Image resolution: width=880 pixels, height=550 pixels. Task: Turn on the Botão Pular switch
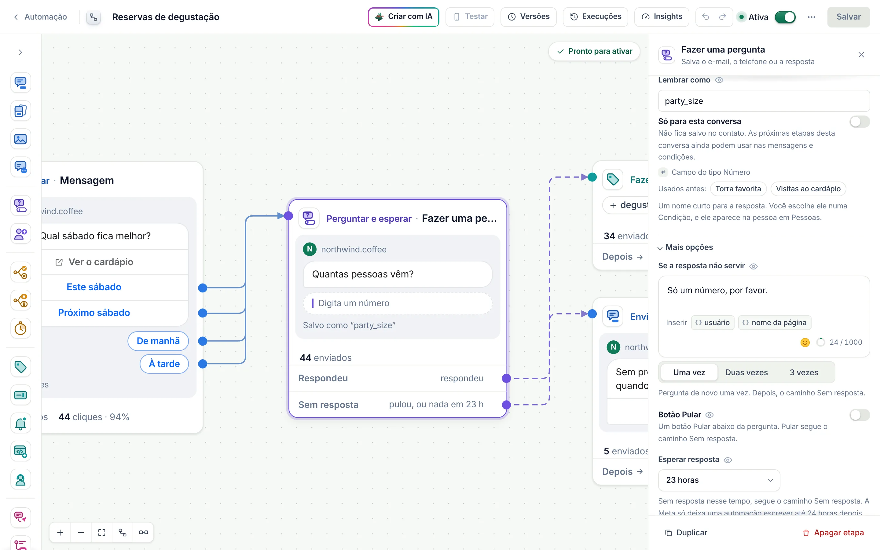(x=860, y=415)
